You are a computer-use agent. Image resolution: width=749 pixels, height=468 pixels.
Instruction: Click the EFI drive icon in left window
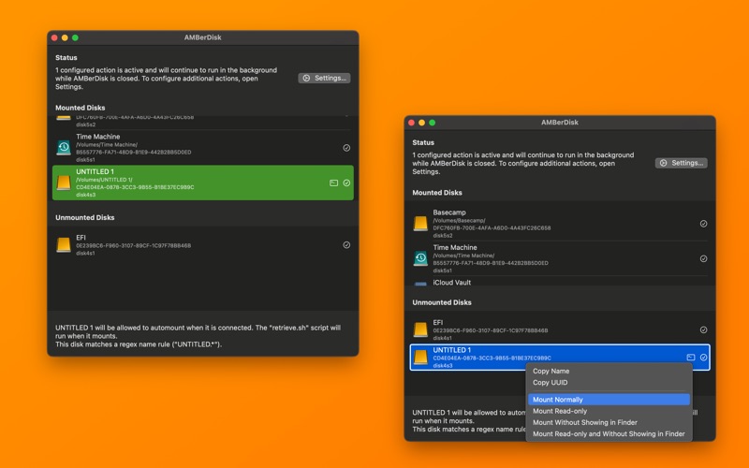pos(64,245)
